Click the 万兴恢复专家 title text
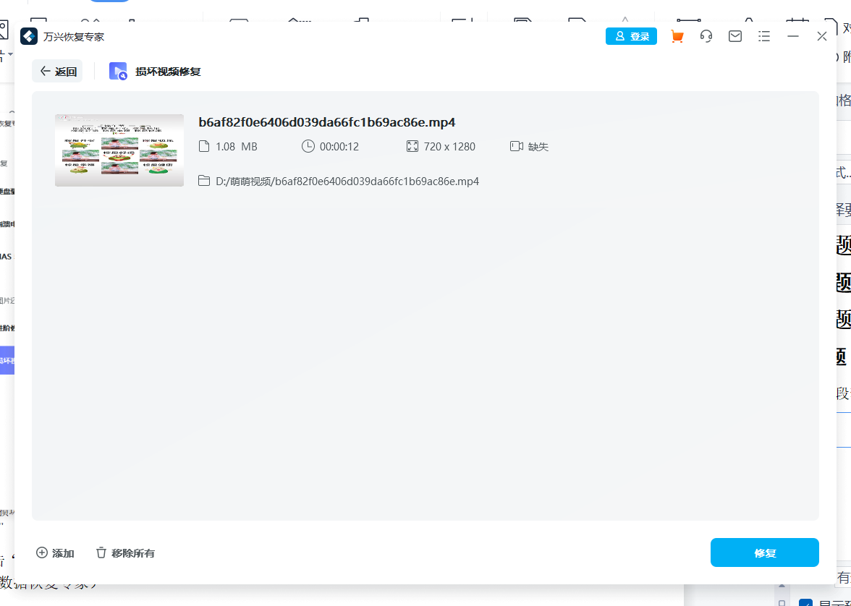This screenshot has height=606, width=851. [x=74, y=37]
